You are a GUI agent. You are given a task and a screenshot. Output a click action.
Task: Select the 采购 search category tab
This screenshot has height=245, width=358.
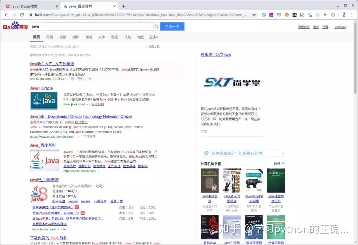[128, 37]
